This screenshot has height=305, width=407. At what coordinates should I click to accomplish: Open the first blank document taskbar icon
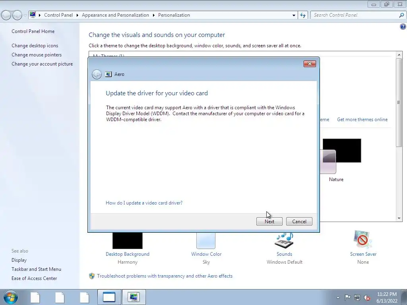click(35, 297)
